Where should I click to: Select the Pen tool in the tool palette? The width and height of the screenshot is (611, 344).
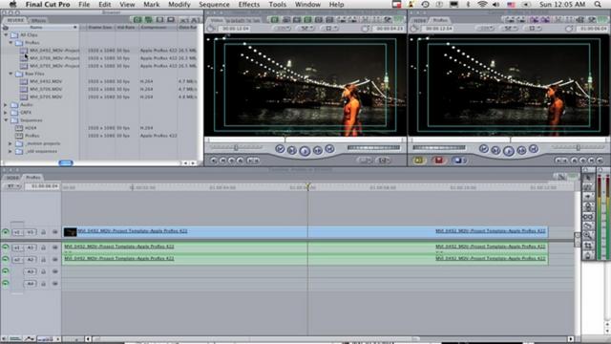point(588,255)
